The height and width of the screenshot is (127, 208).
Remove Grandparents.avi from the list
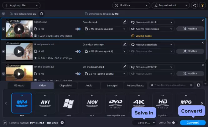coord(203,43)
